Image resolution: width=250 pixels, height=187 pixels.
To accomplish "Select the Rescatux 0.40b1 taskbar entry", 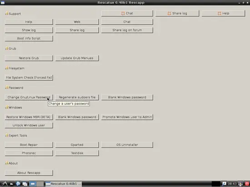I will coord(64,184).
